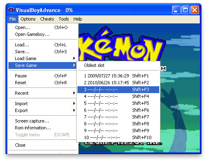Expand the Recent submenu arrow
Image resolution: width=207 pixels, height=162 pixels.
(x=74, y=93)
